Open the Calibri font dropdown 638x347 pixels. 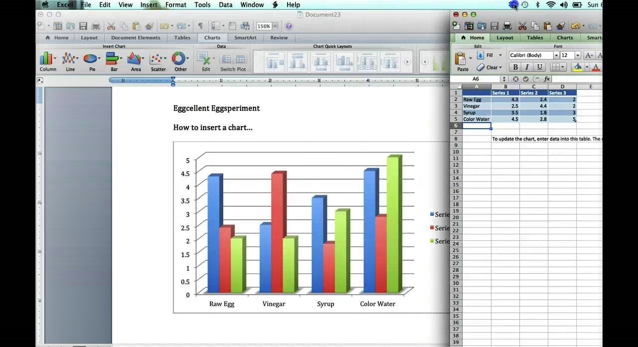(x=556, y=55)
